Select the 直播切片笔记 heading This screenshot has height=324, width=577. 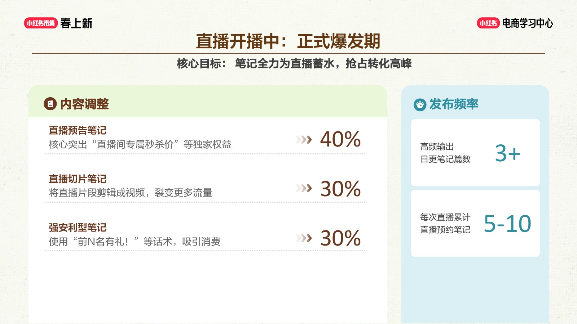point(78,179)
